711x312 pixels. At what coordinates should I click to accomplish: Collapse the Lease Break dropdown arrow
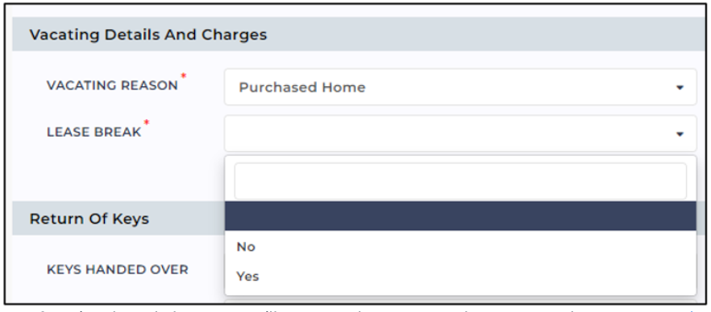click(x=680, y=133)
